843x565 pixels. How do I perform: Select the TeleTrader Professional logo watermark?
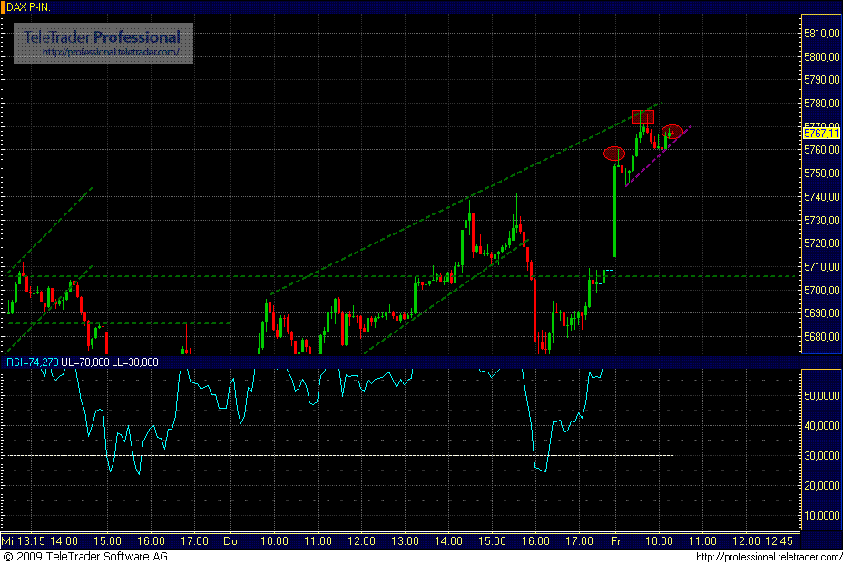pos(100,38)
